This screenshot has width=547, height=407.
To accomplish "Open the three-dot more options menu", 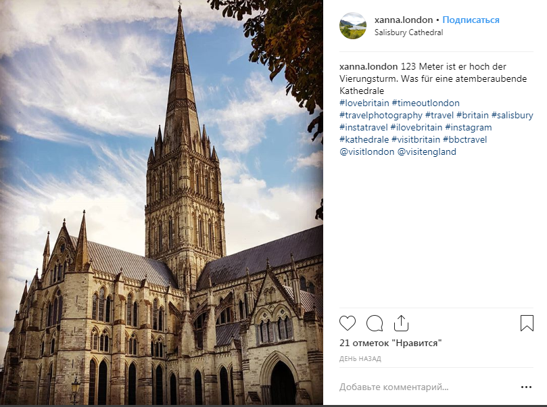I will tap(526, 387).
